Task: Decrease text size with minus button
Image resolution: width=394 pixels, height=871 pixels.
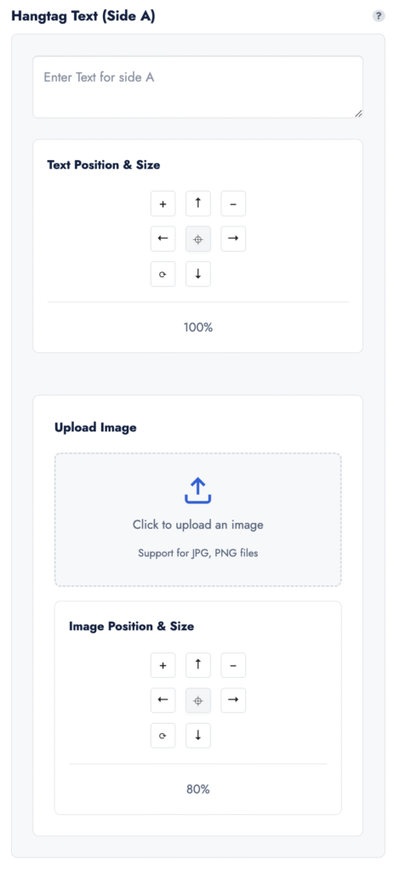Action: coord(233,204)
